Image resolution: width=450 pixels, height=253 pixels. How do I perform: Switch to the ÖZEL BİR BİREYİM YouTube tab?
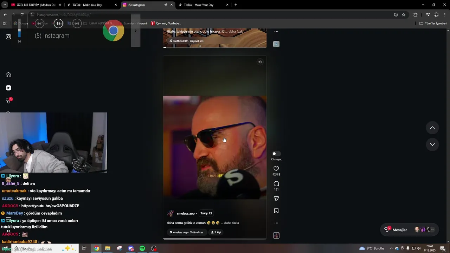(x=36, y=5)
